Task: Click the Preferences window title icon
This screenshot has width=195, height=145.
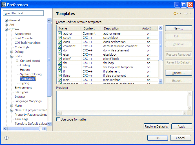Action: click(x=4, y=4)
